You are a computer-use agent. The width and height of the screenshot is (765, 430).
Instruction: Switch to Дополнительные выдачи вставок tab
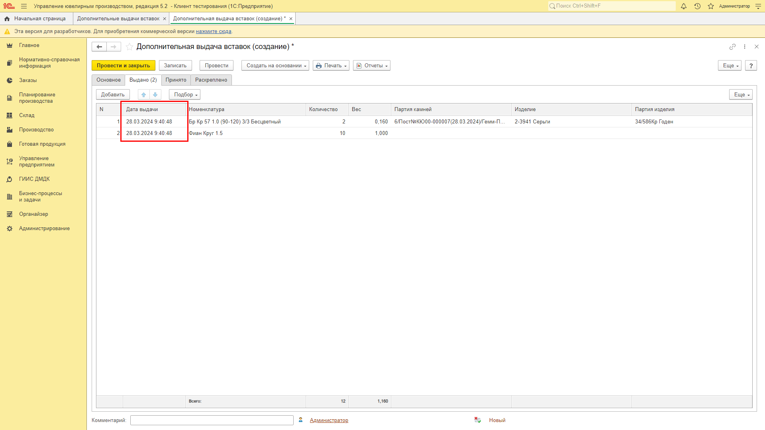pos(118,19)
